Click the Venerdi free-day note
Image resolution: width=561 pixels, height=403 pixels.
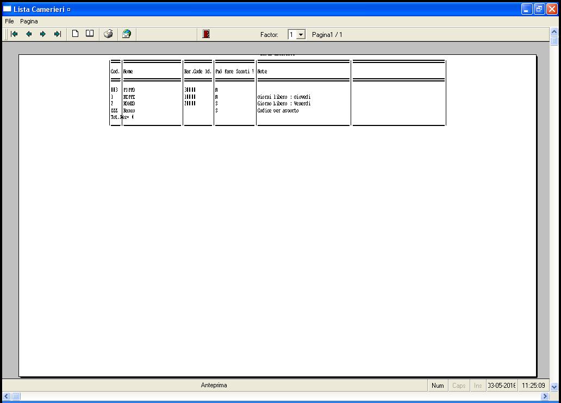point(284,104)
